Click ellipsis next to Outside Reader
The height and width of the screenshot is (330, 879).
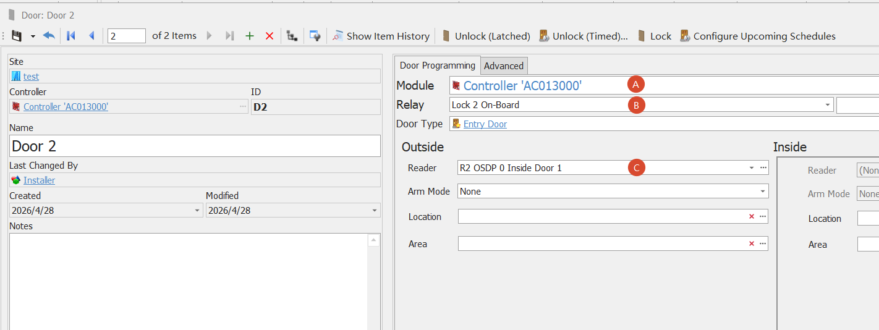[x=763, y=167]
